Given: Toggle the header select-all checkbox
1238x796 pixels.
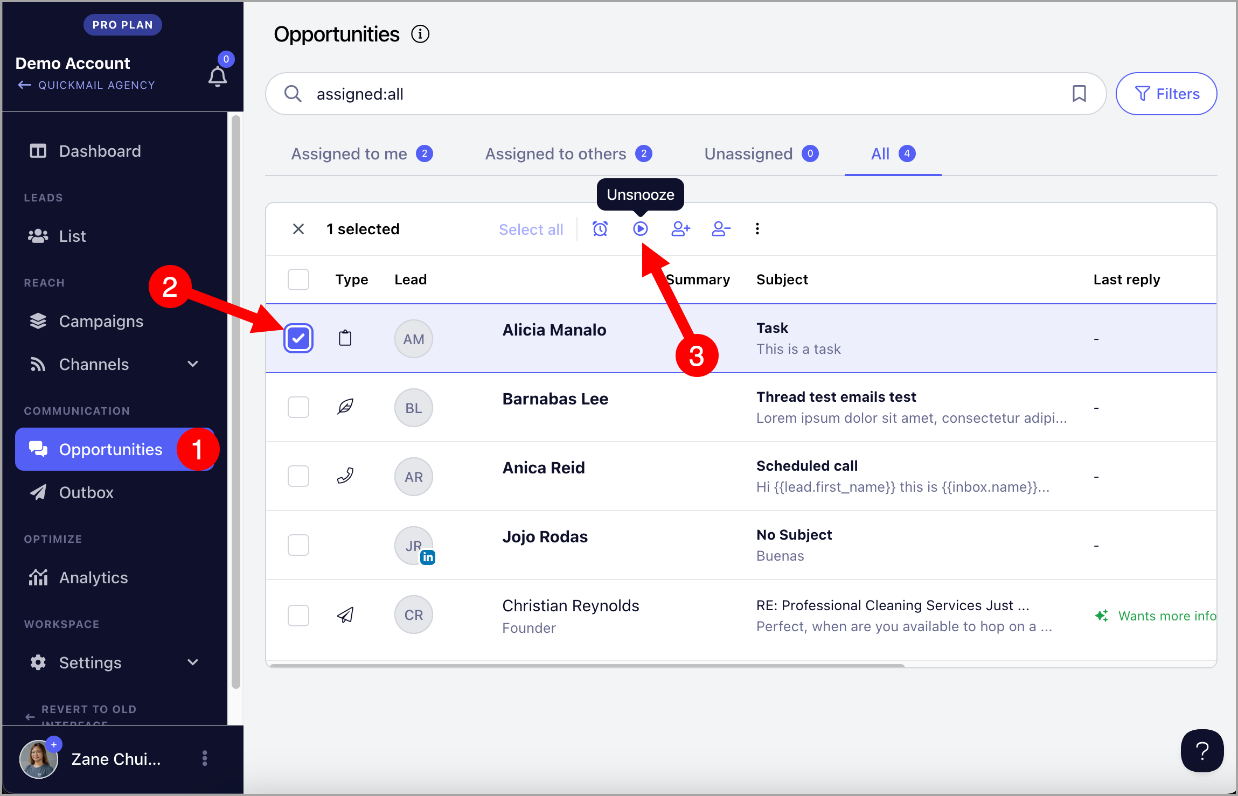Looking at the screenshot, I should [x=298, y=280].
